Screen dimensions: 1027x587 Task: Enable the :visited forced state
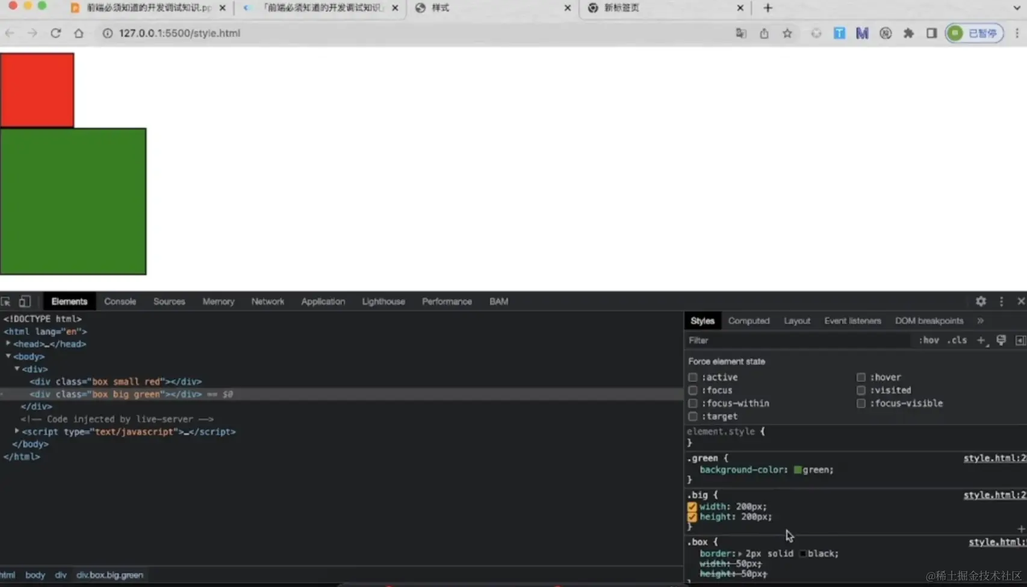(x=861, y=391)
